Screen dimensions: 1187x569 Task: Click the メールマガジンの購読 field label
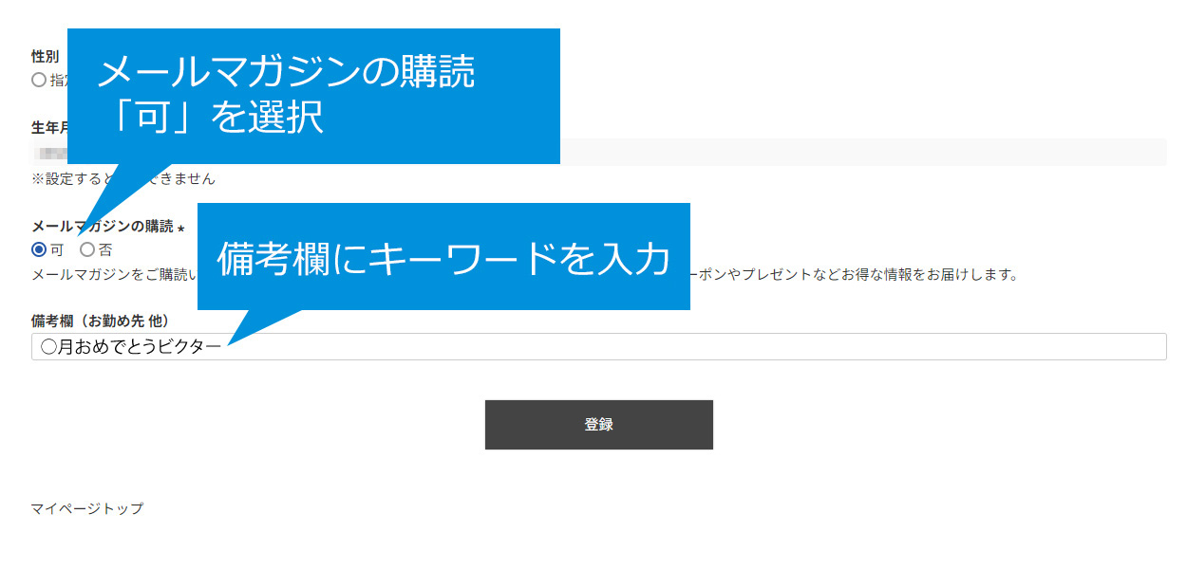tap(103, 227)
